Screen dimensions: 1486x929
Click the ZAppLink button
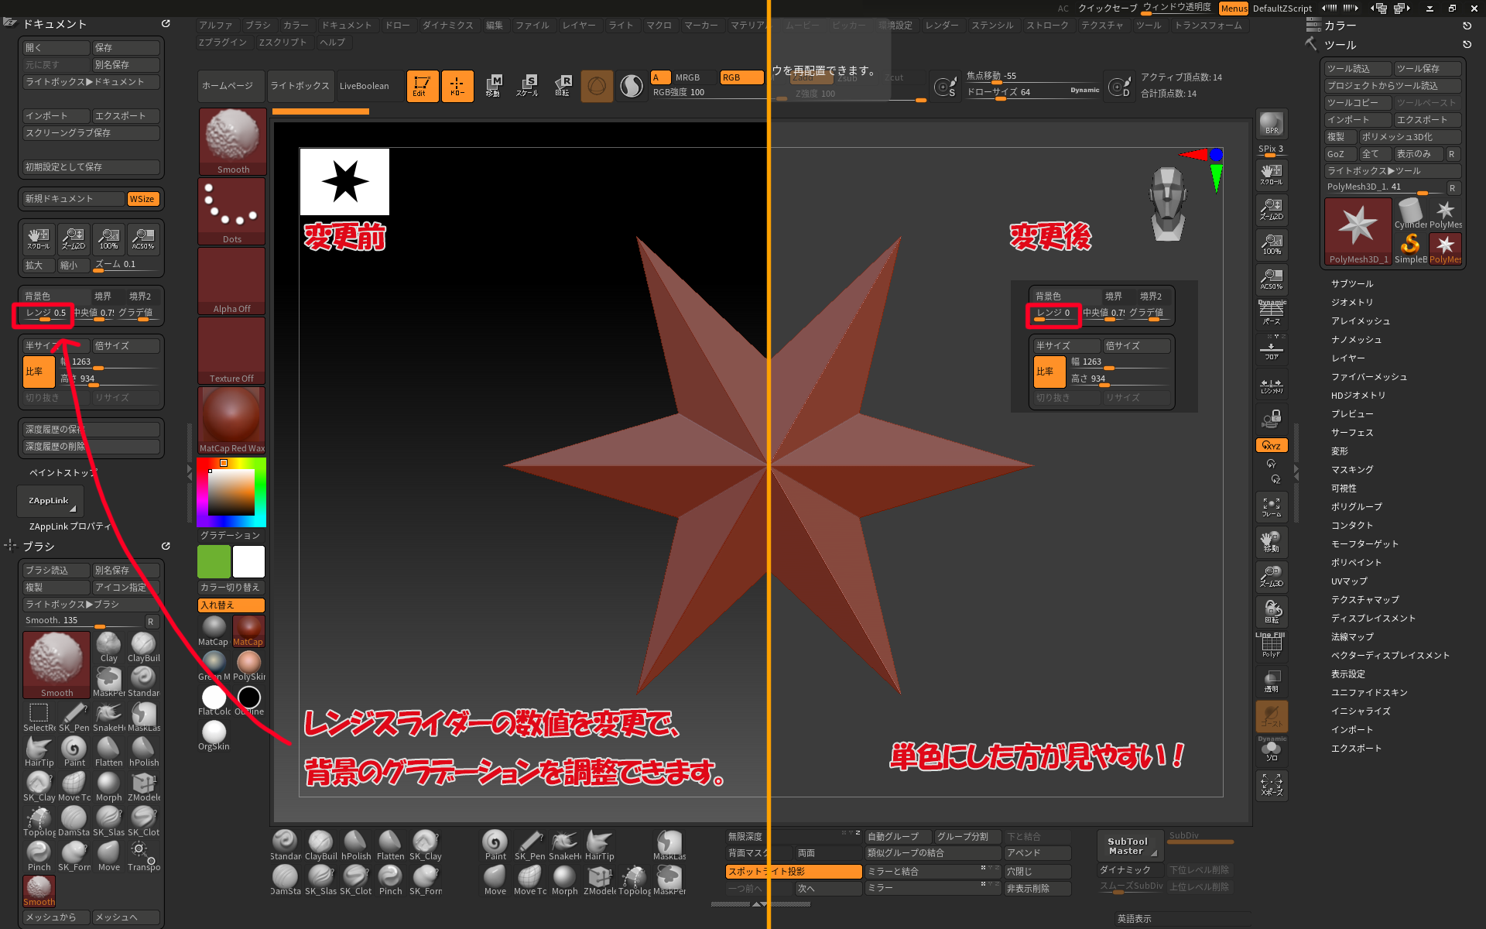pyautogui.click(x=49, y=501)
